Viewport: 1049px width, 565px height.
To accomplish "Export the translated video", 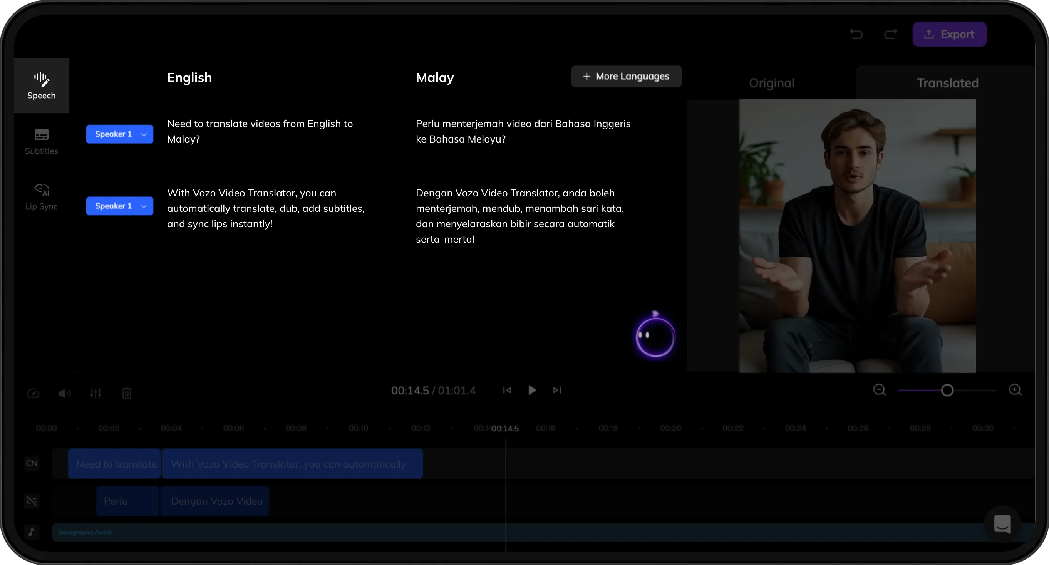I will [x=949, y=34].
